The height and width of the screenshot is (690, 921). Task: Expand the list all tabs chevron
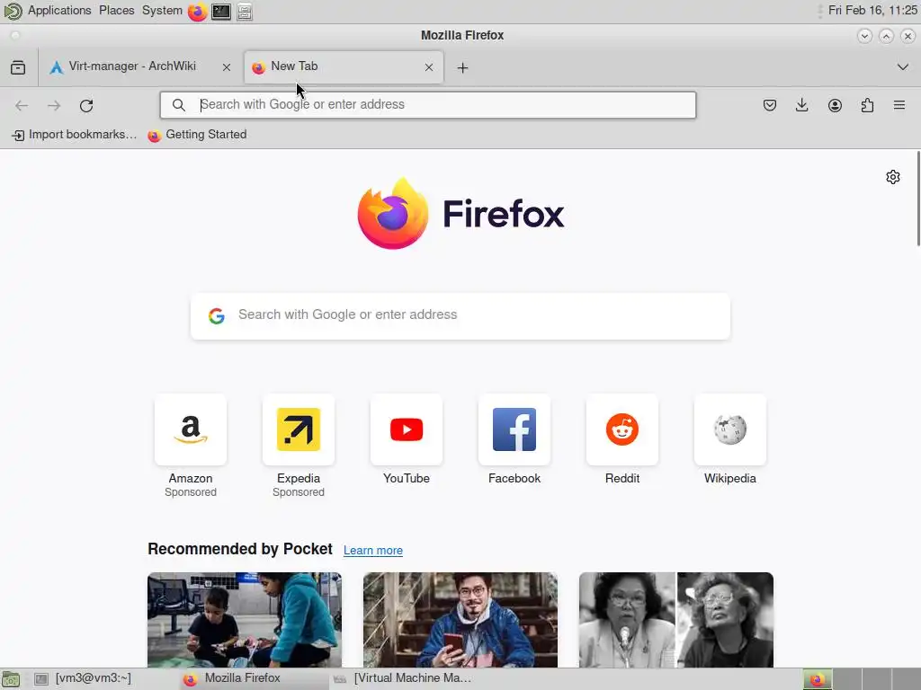click(x=903, y=67)
